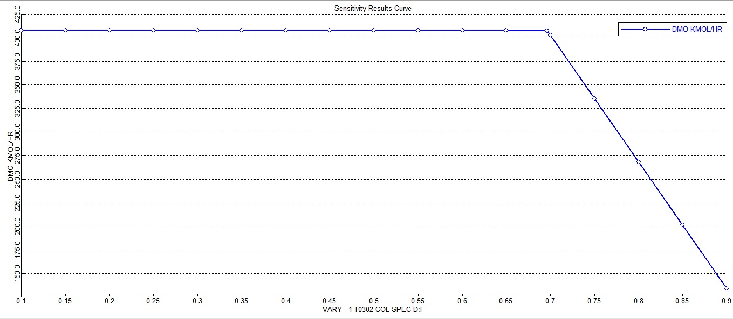Select the last data point at x = 0.9
Image resolution: width=733 pixels, height=319 pixels.
point(727,288)
